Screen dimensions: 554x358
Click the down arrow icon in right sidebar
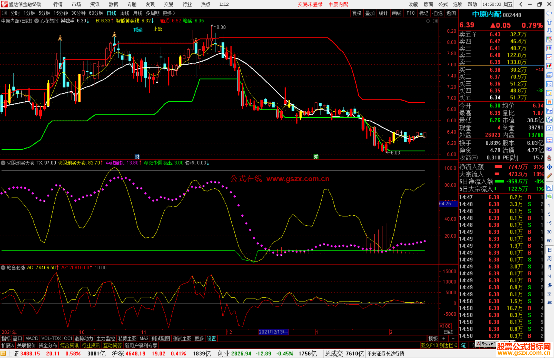point(549,31)
